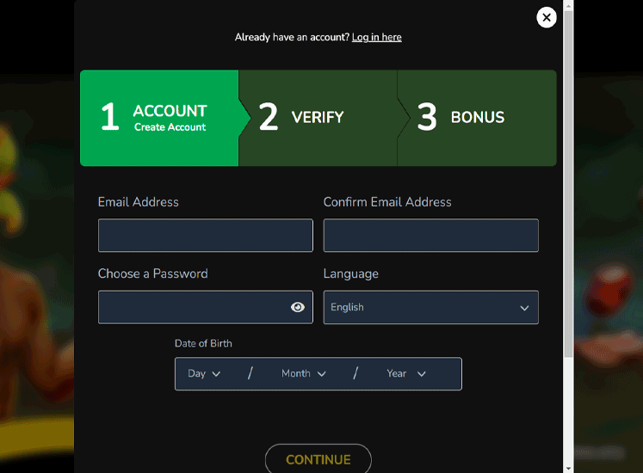
Task: Focus the Confirm Email Address field
Action: 430,236
